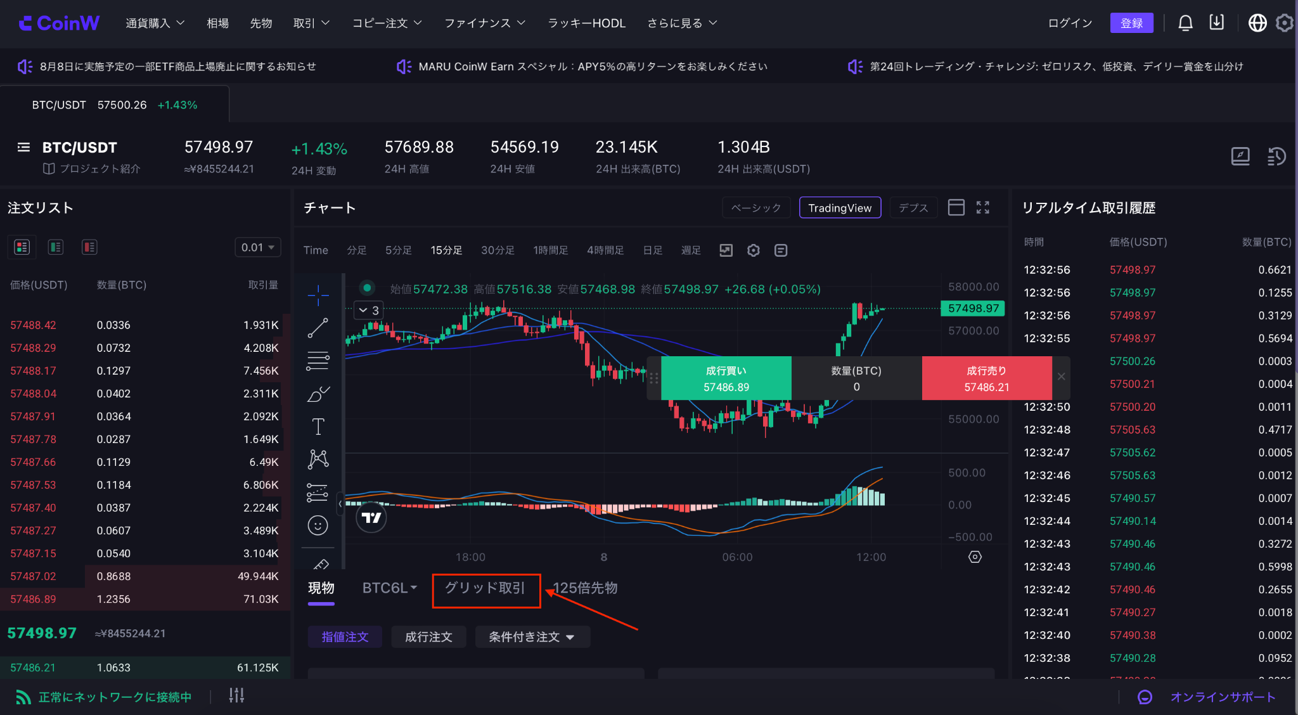Open chart settings gear icon

coord(753,250)
